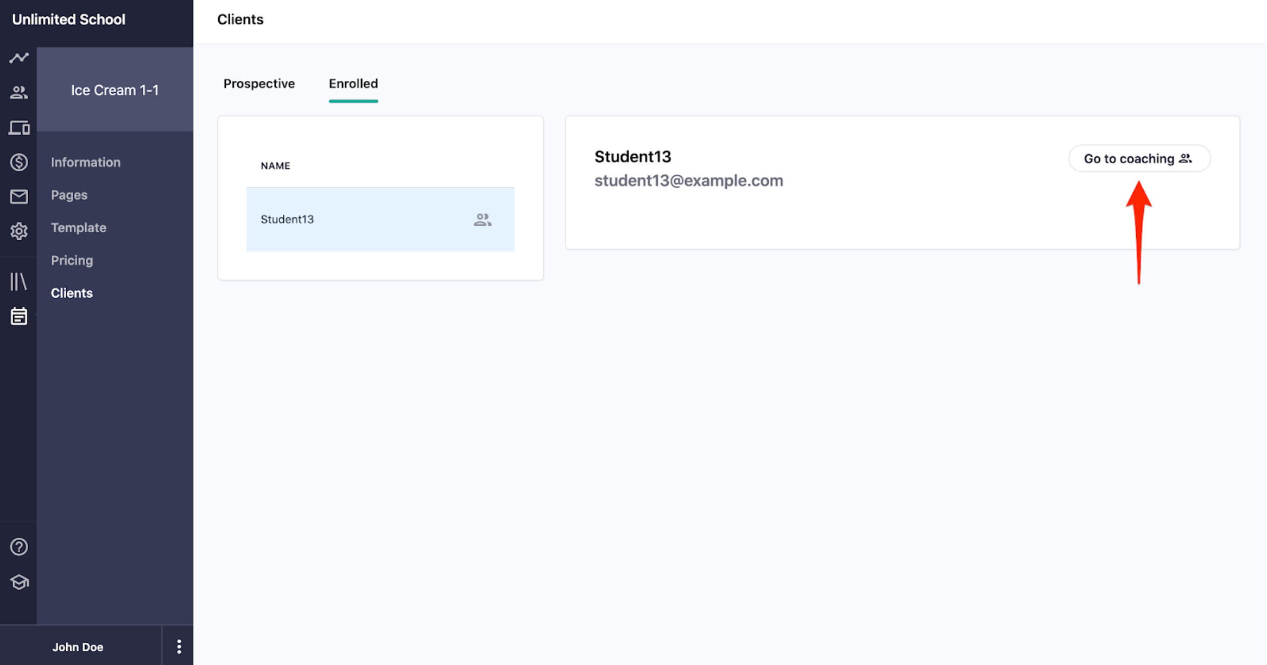Click the Clients page title
The width and height of the screenshot is (1267, 665).
[x=240, y=20]
